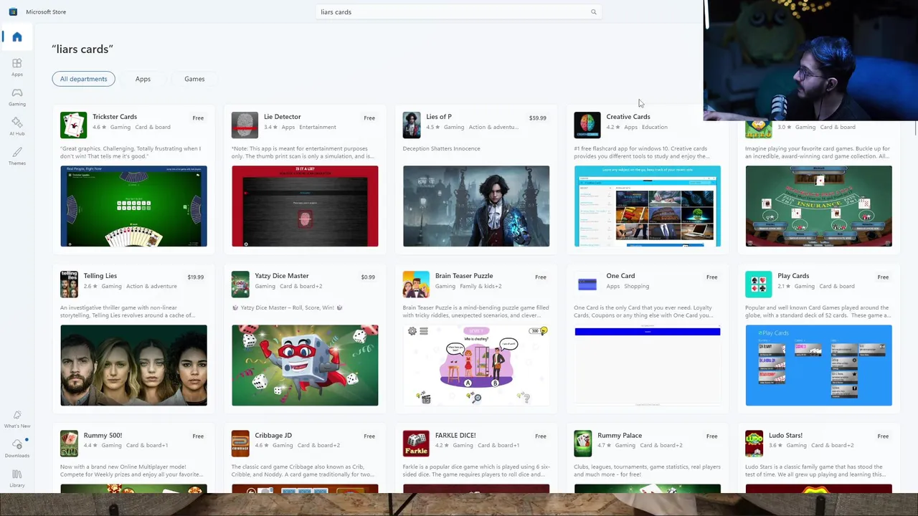
Task: Filter results by Apps
Action: point(143,79)
